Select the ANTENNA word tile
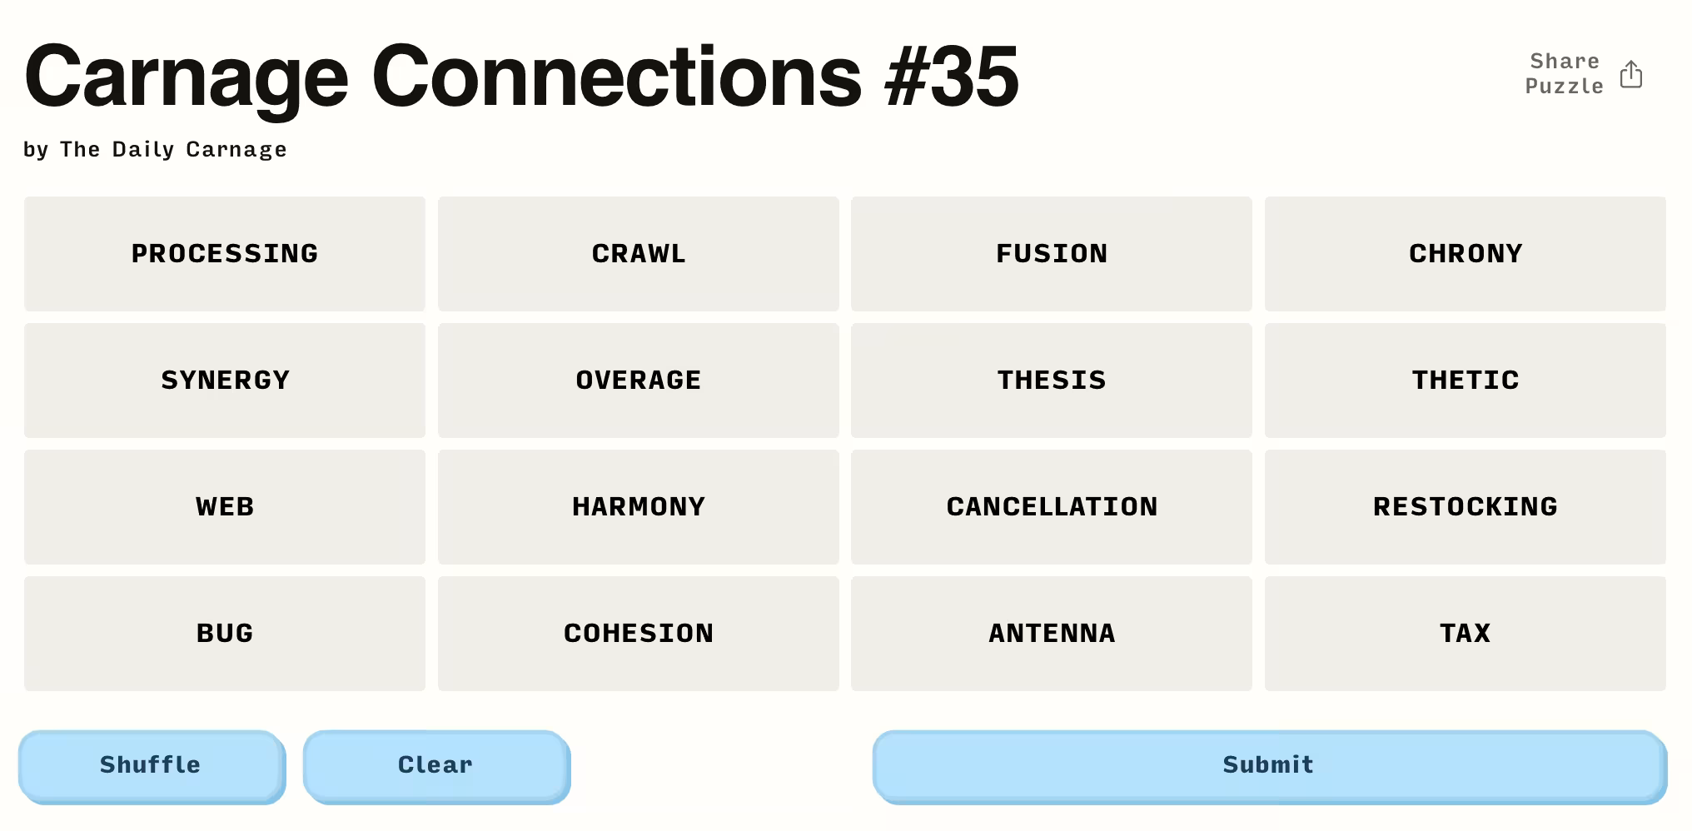The image size is (1692, 831). [1052, 634]
